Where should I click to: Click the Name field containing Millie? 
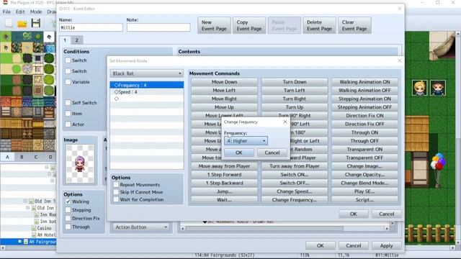(91, 27)
